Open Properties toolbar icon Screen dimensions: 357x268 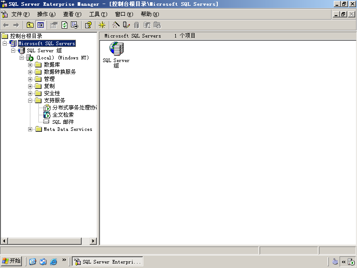click(x=54, y=25)
